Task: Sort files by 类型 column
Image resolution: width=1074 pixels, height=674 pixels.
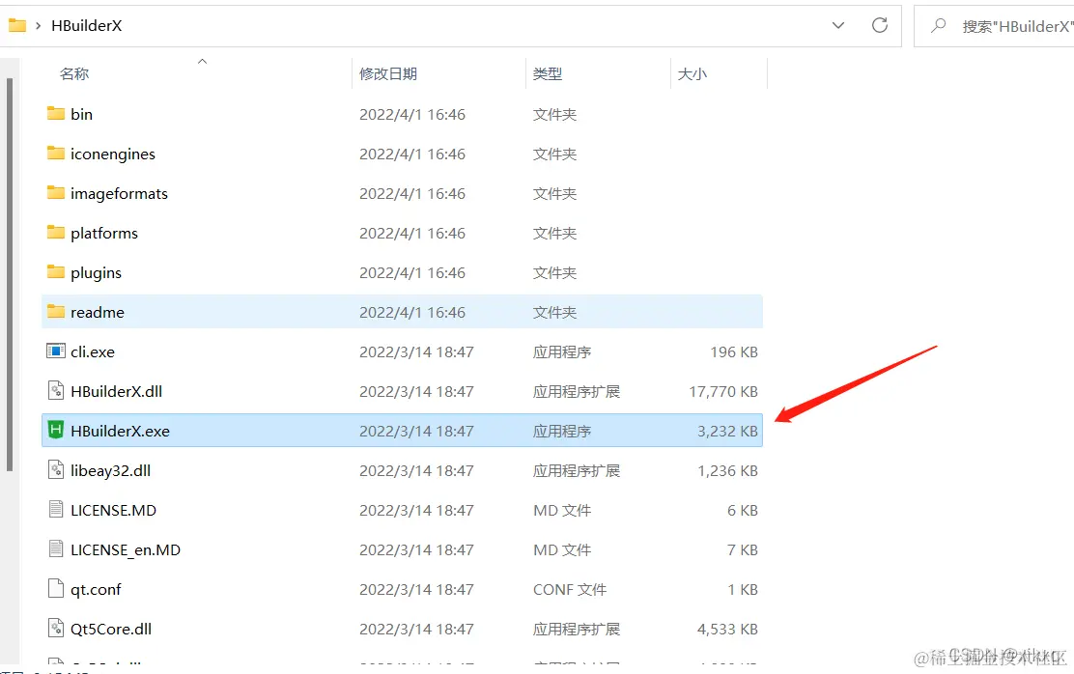Action: [x=548, y=73]
